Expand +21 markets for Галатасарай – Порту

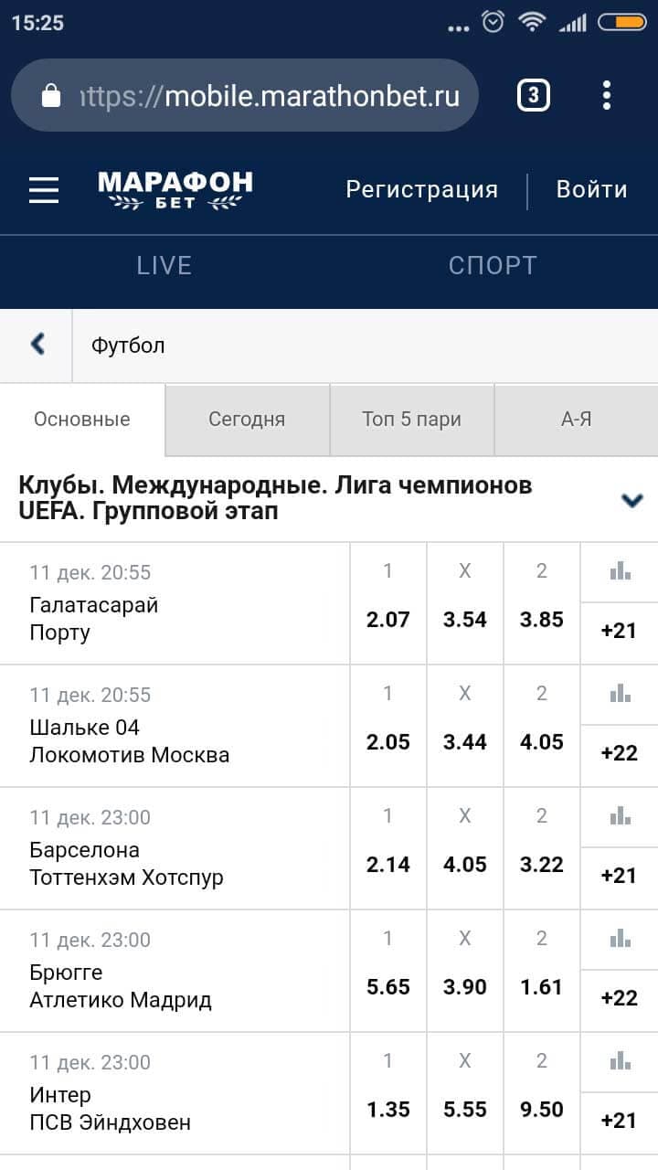tap(620, 632)
